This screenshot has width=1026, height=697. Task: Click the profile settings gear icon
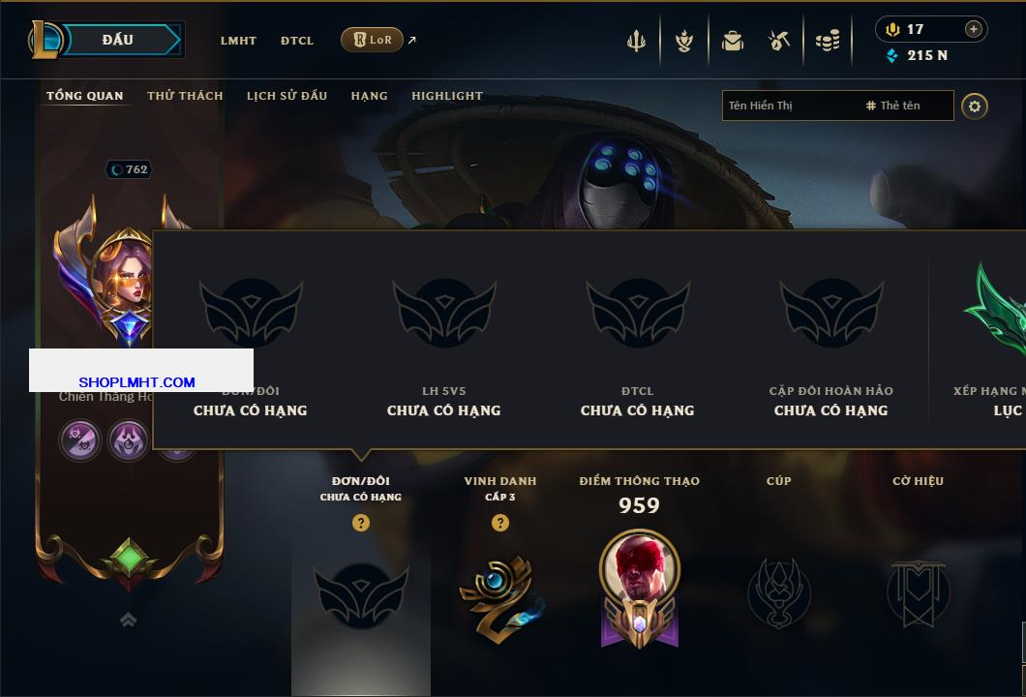pos(975,106)
